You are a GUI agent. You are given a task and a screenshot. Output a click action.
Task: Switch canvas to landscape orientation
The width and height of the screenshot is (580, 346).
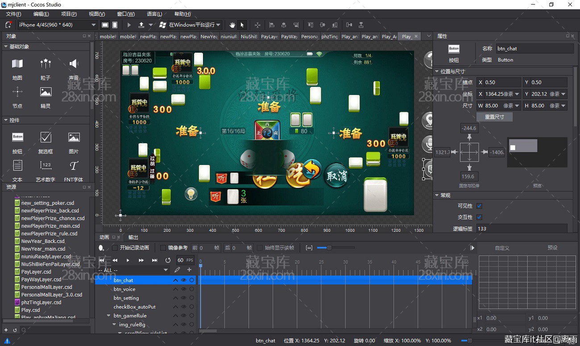105,25
